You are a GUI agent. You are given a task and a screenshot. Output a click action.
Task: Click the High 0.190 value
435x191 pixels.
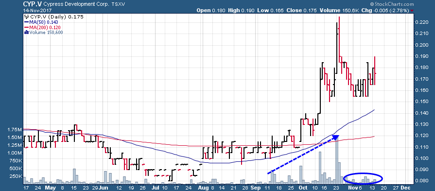coord(241,11)
